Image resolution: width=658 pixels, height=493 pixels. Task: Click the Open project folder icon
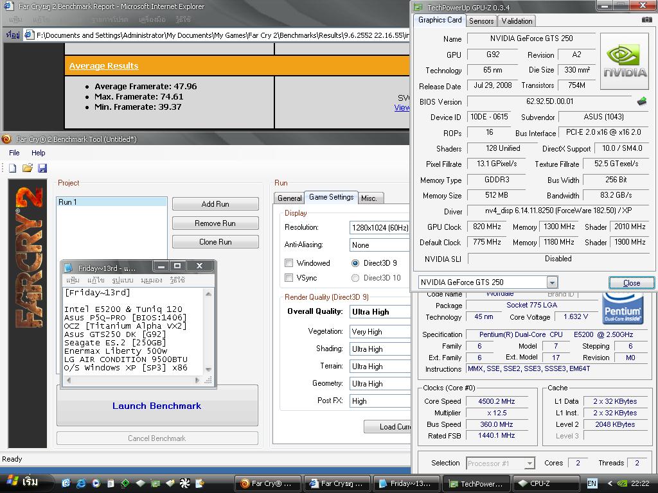27,168
